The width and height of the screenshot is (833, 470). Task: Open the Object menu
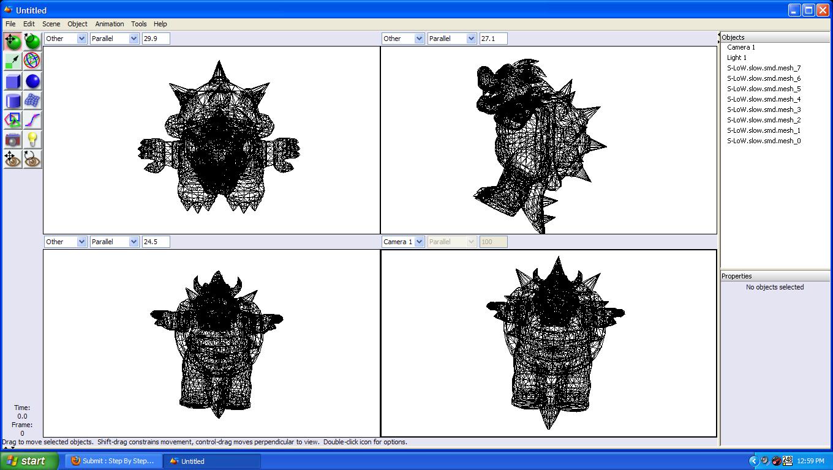(x=77, y=24)
